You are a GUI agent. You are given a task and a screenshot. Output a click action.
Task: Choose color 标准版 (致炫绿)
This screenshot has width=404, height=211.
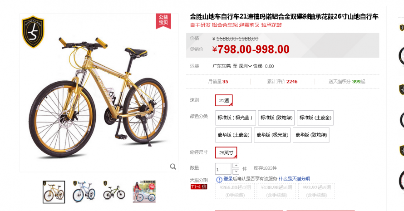point(276,118)
